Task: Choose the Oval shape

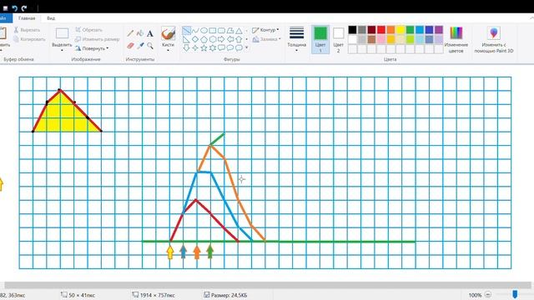Action: 204,31
